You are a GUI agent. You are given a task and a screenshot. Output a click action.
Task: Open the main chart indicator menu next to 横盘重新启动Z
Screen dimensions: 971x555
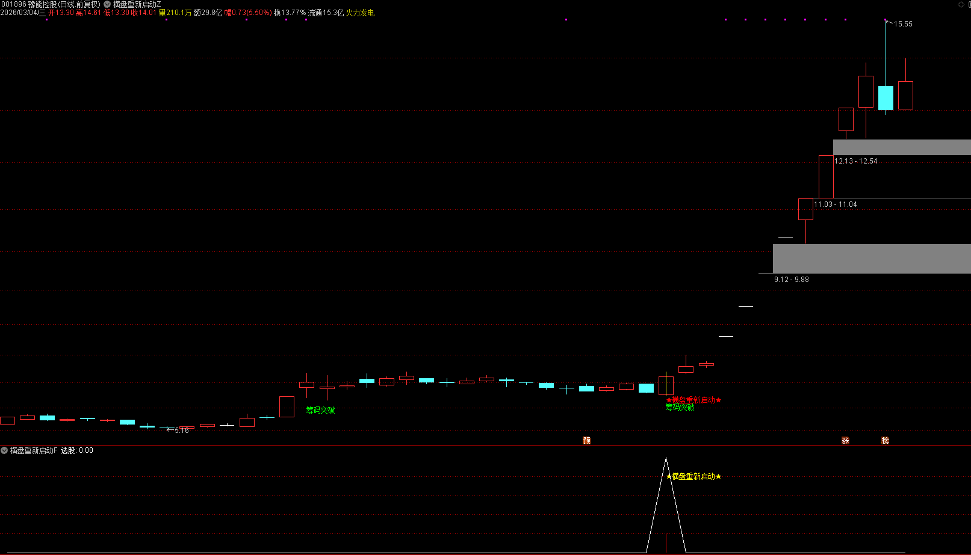(107, 4)
